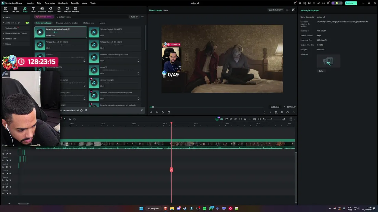Open timeline layout dropdown arrow at far right
378x212 pixels.
click(x=294, y=119)
